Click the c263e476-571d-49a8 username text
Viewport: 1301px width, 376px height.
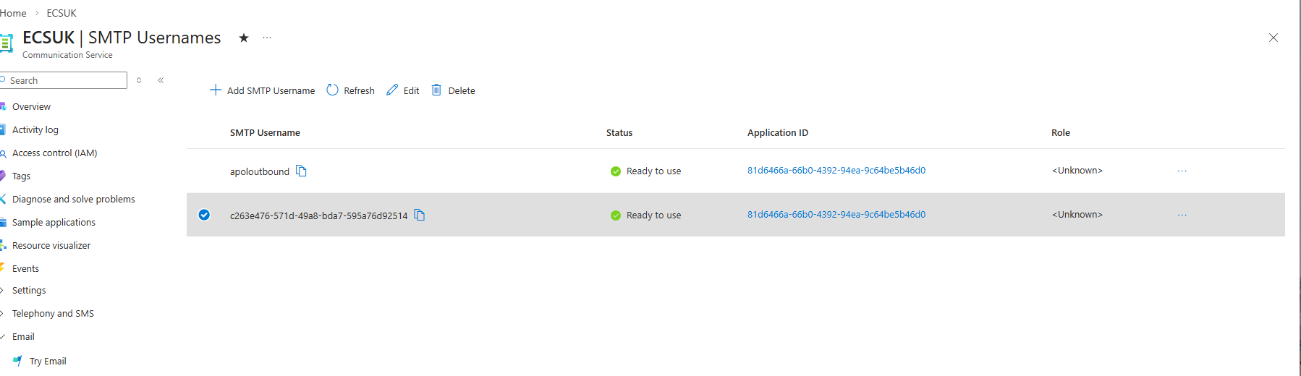(319, 215)
